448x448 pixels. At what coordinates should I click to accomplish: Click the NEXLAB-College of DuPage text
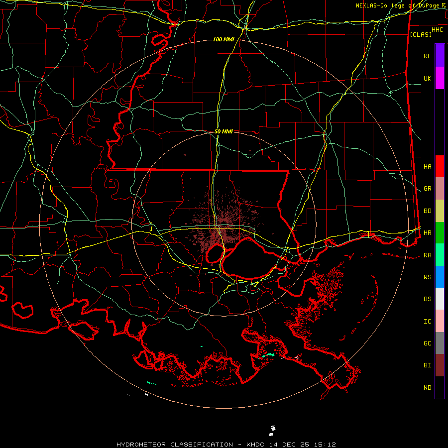point(397,5)
